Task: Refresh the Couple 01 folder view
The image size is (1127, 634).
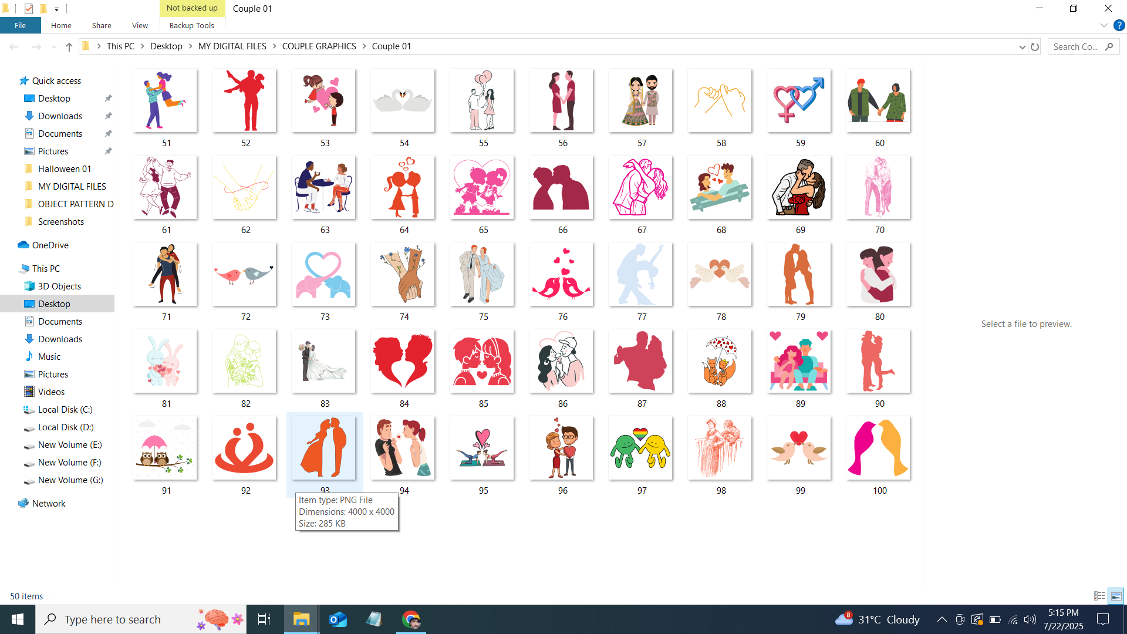Action: pos(1035,47)
